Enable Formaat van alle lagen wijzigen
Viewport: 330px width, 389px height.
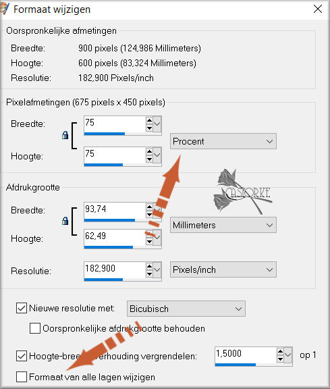tap(22, 377)
